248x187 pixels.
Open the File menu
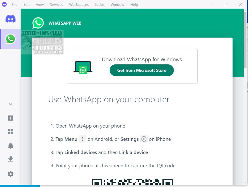15,5
